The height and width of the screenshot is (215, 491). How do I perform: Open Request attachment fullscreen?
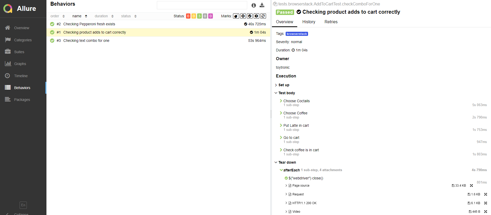(x=486, y=194)
